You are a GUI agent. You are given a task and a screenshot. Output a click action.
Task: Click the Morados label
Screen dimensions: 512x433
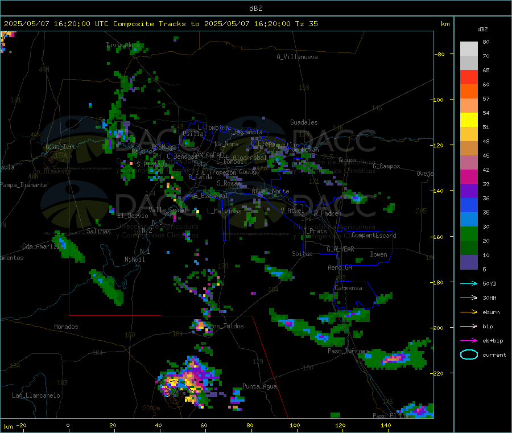(x=66, y=327)
